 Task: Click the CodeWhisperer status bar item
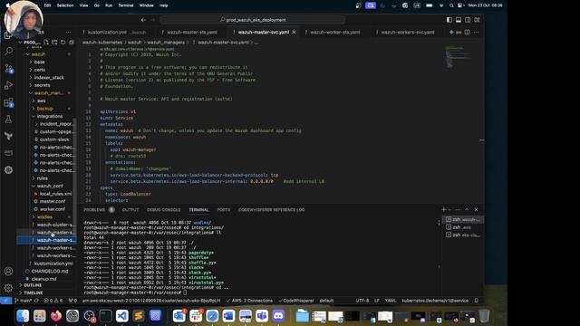[x=295, y=301]
